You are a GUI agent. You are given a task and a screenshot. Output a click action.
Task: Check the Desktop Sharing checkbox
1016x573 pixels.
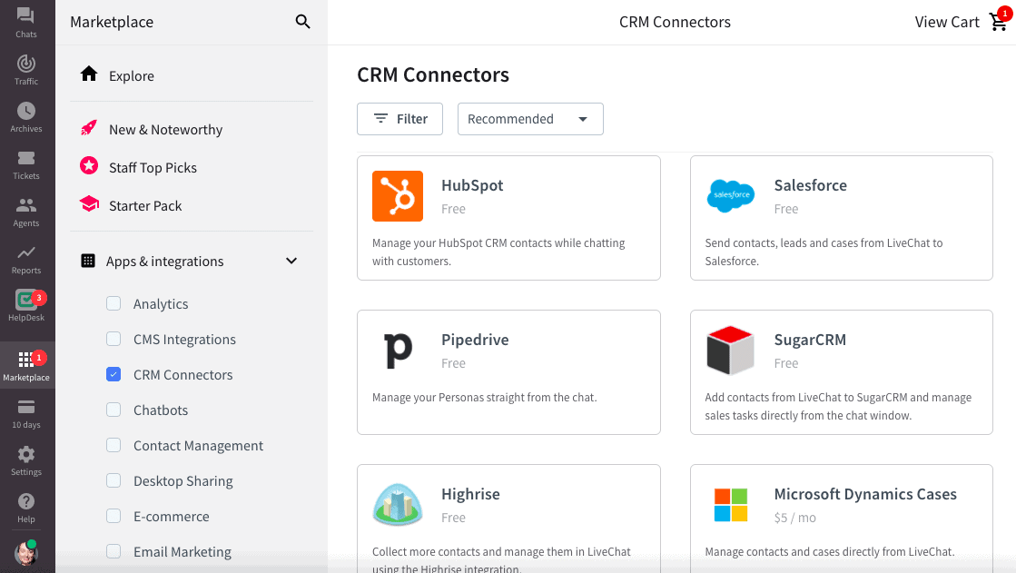click(x=113, y=480)
